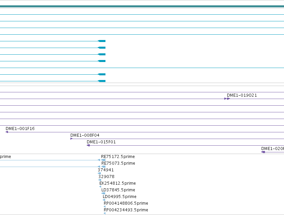Select the LD04995.5prime label
Viewport: 284px width, 215px height.
point(119,197)
